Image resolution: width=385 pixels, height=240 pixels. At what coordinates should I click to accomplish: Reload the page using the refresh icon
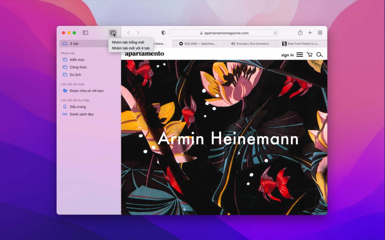pyautogui.click(x=275, y=33)
